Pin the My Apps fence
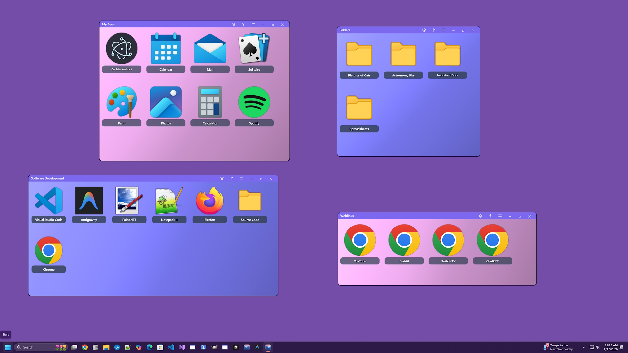Screen dimensions: 628x353 (243, 24)
